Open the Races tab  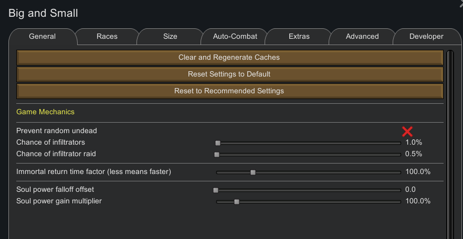coord(107,37)
